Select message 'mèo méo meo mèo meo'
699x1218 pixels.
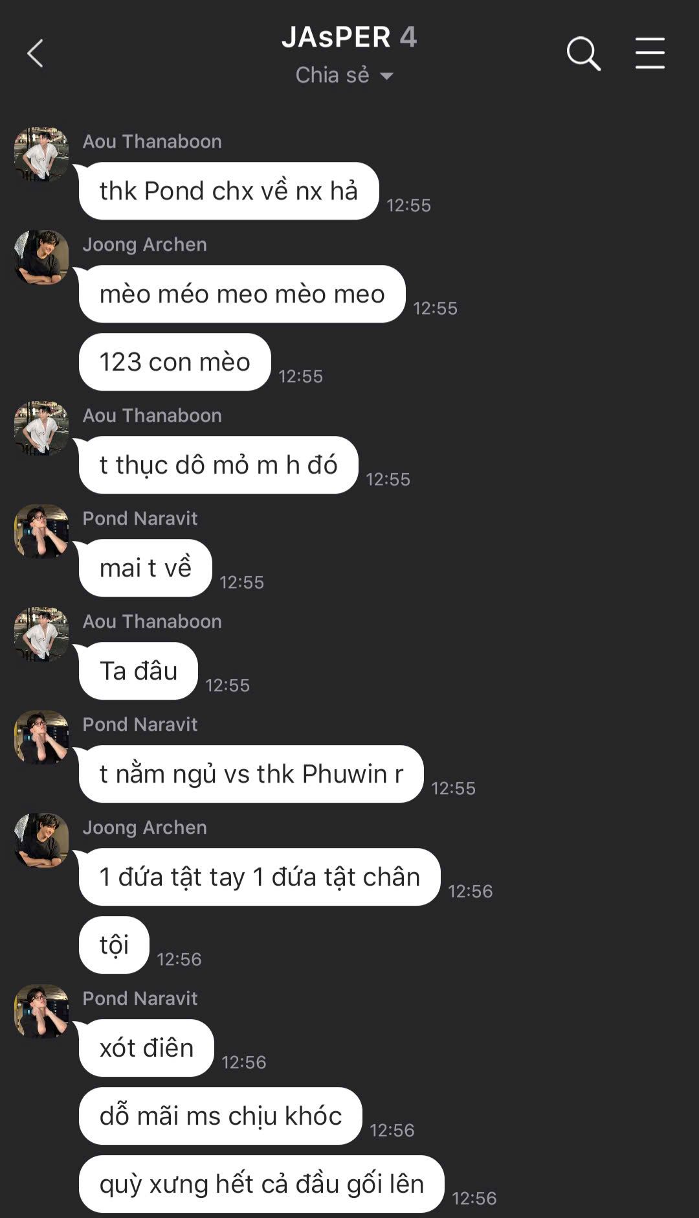pos(242,294)
